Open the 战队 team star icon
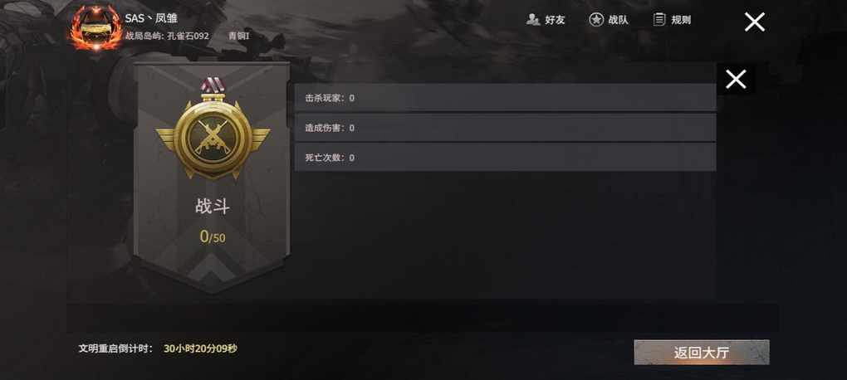 click(596, 20)
